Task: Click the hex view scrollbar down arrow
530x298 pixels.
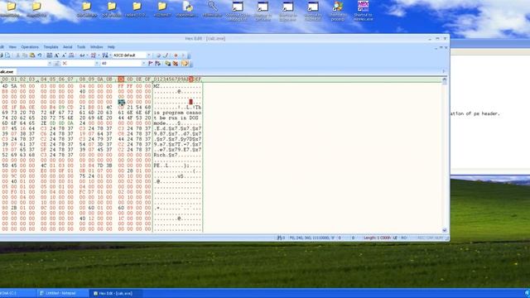Action: (x=445, y=230)
